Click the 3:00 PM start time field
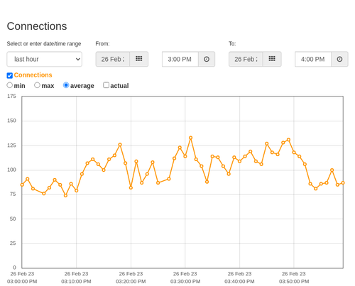Screen dimensions: 355x286 (180, 59)
